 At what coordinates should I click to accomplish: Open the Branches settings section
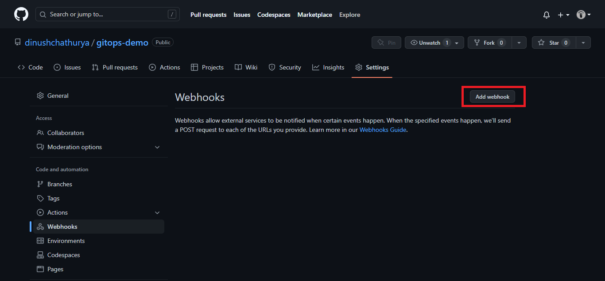pos(59,184)
